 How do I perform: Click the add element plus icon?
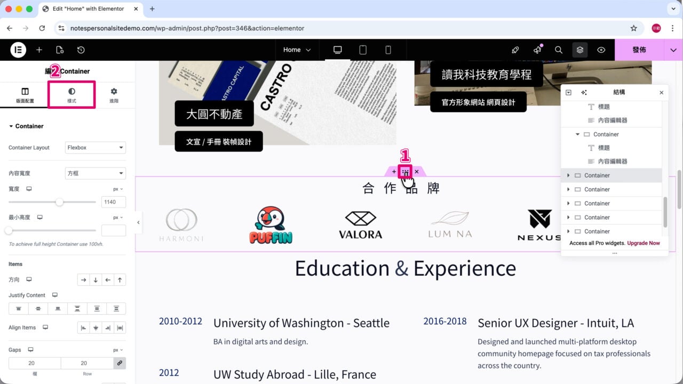click(x=39, y=50)
